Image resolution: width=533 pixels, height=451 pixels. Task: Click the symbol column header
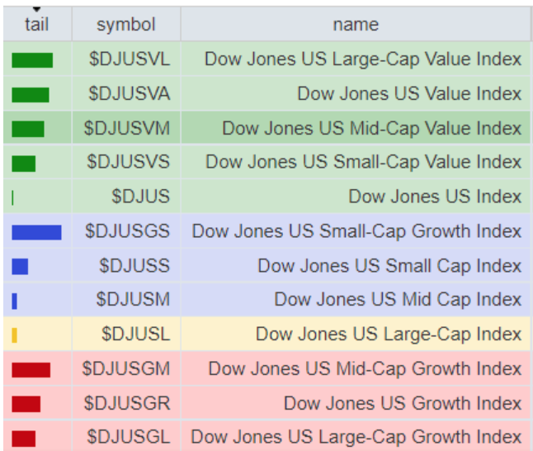coord(125,24)
